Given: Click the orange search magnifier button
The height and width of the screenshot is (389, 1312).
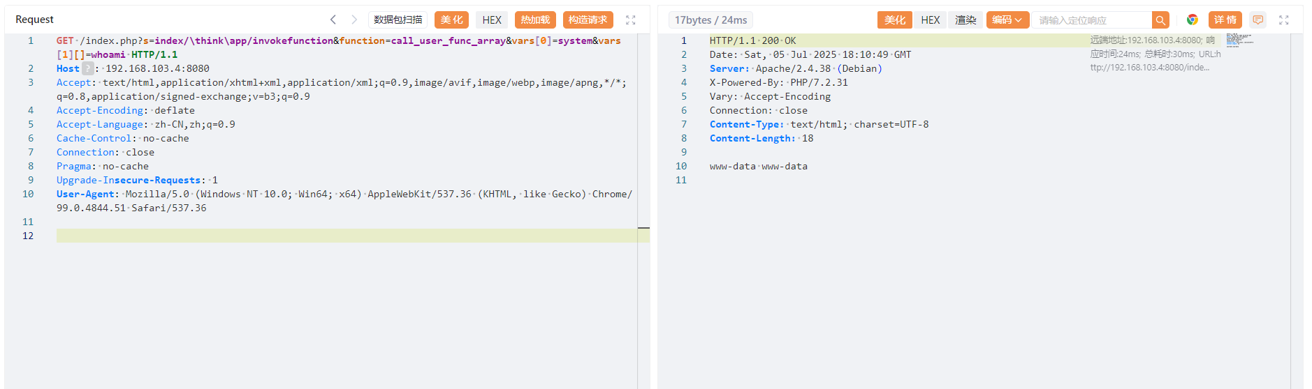Looking at the screenshot, I should [x=1160, y=20].
